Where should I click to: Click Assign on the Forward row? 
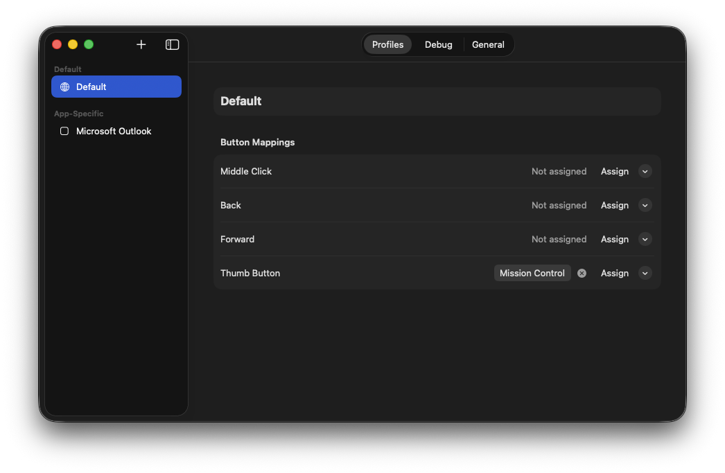(x=614, y=239)
